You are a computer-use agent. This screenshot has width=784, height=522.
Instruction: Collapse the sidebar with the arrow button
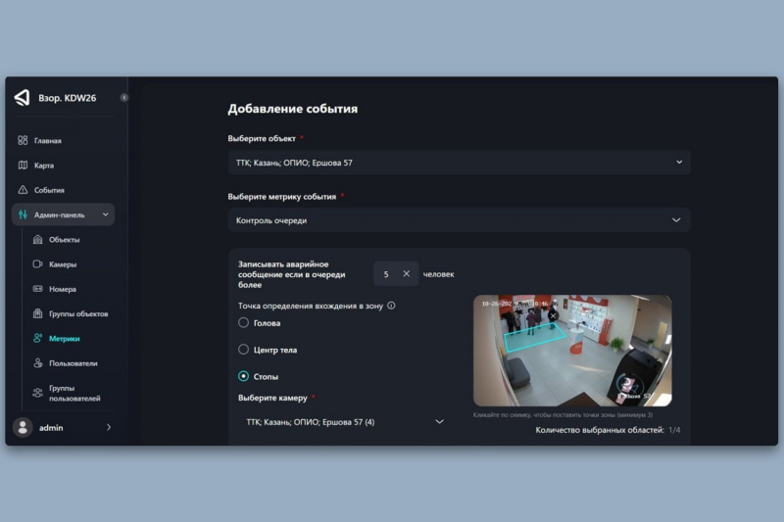(x=124, y=97)
